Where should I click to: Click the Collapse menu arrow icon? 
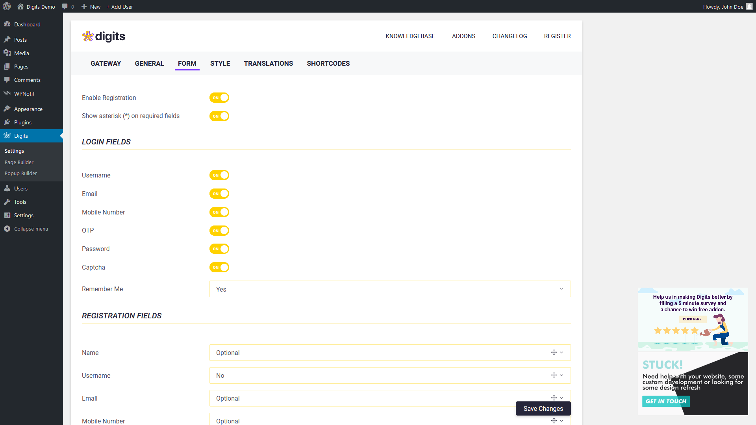coord(7,228)
